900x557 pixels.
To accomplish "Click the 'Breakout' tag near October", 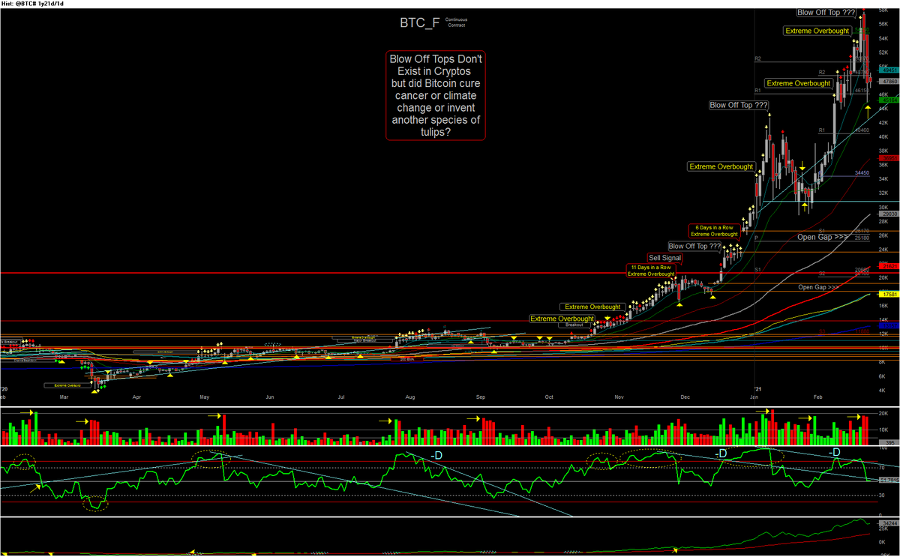I will [x=574, y=325].
